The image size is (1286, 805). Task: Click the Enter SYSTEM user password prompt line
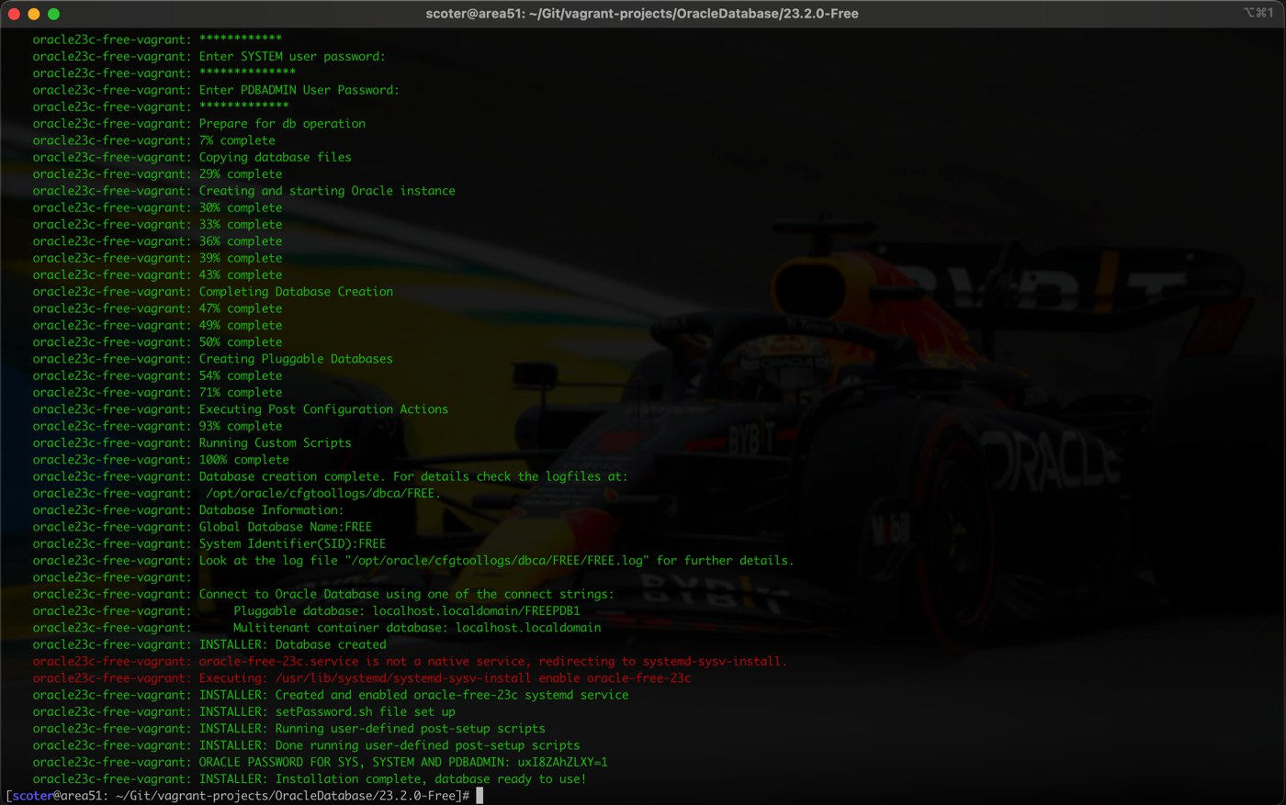(x=291, y=56)
